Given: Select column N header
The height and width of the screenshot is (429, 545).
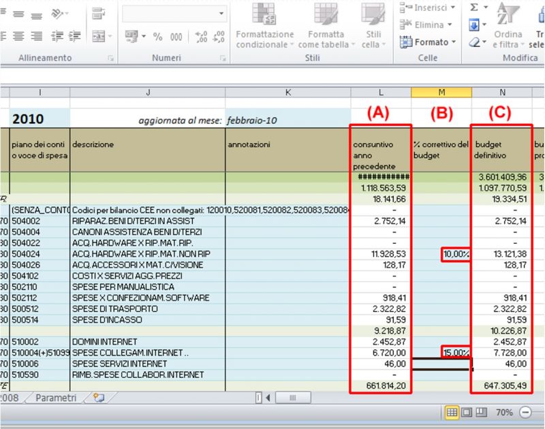Looking at the screenshot, I should point(502,93).
